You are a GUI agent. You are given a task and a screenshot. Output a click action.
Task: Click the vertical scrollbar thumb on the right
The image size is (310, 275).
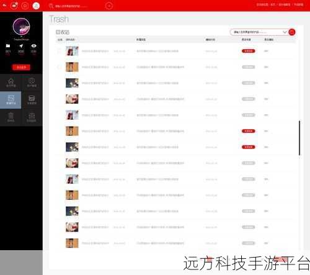(x=299, y=138)
